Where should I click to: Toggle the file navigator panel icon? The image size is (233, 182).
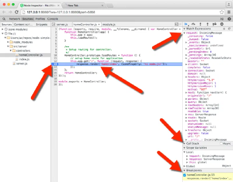click(54, 24)
